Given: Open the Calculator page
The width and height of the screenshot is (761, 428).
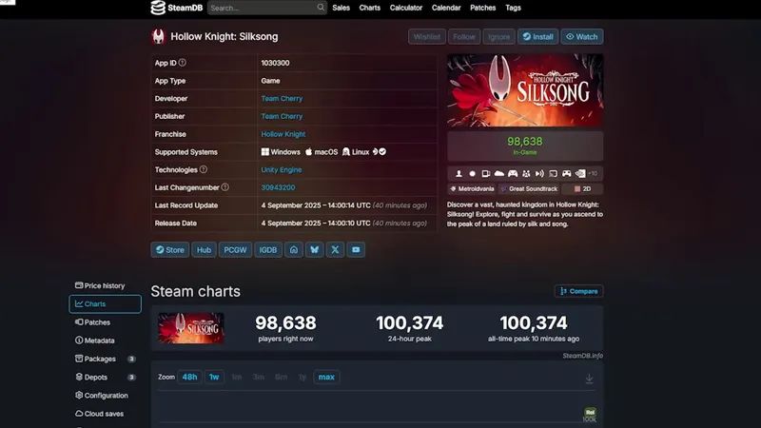Looking at the screenshot, I should point(406,8).
